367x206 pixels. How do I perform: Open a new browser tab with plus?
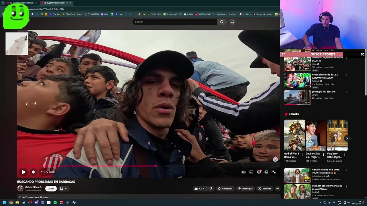pos(76,3)
